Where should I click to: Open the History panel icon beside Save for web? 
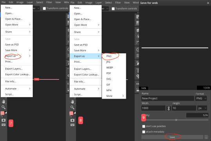(138, 17)
